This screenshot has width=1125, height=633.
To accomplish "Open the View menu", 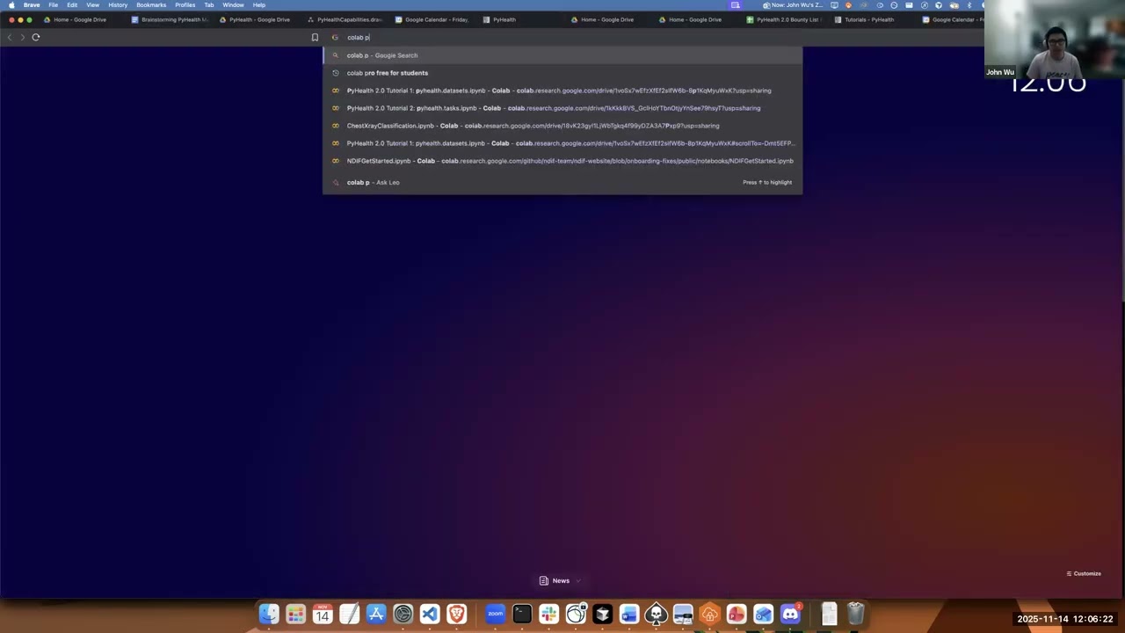I will point(92,4).
